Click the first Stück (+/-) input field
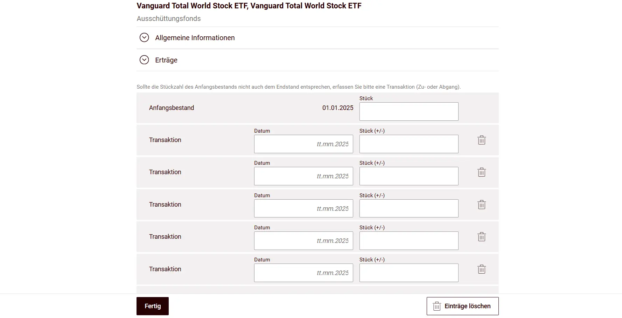 click(x=408, y=144)
